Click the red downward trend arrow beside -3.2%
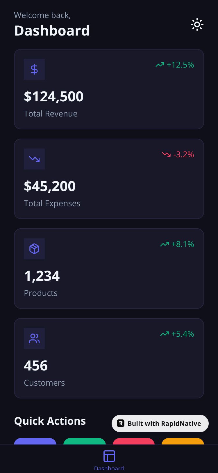This screenshot has width=218, height=473. click(x=166, y=154)
